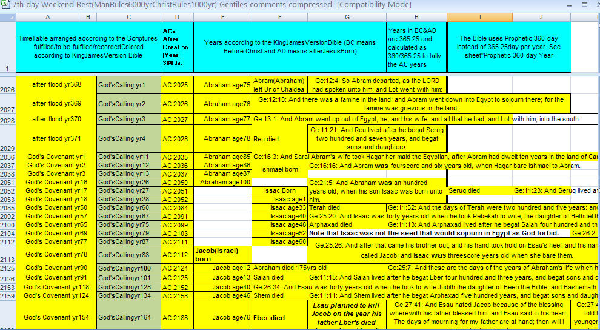
Task: Select row header 2104
Action: (x=8, y=233)
